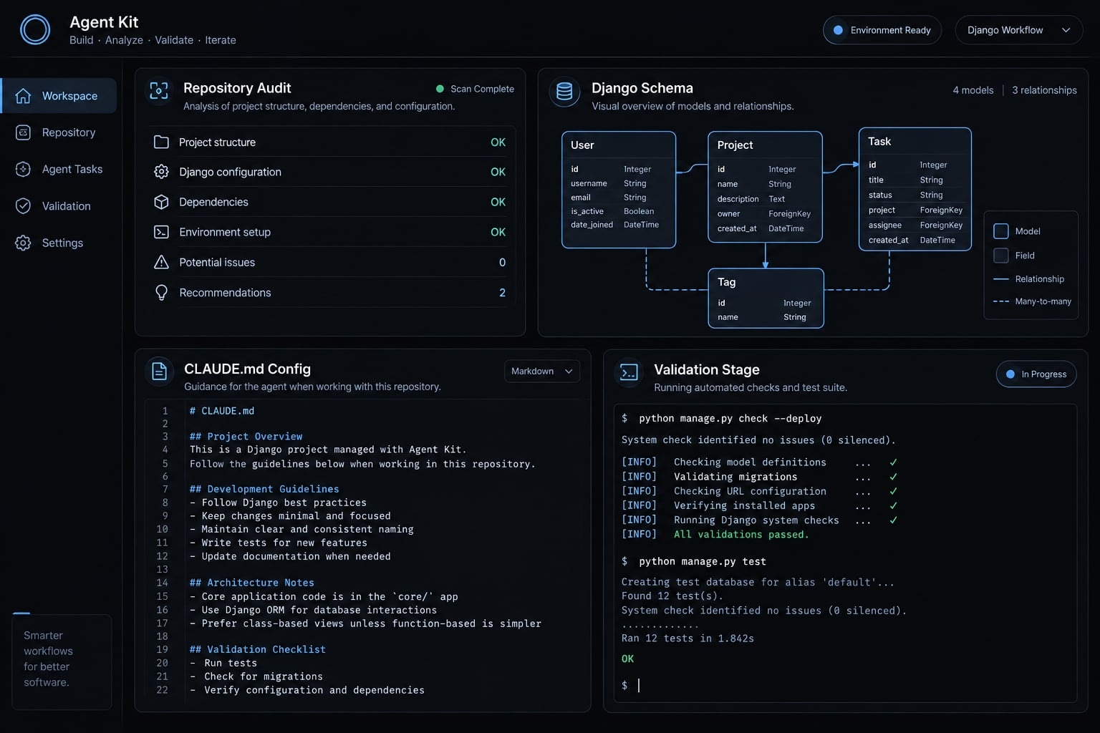Select the Task model card header
The width and height of the screenshot is (1100, 733).
click(915, 142)
